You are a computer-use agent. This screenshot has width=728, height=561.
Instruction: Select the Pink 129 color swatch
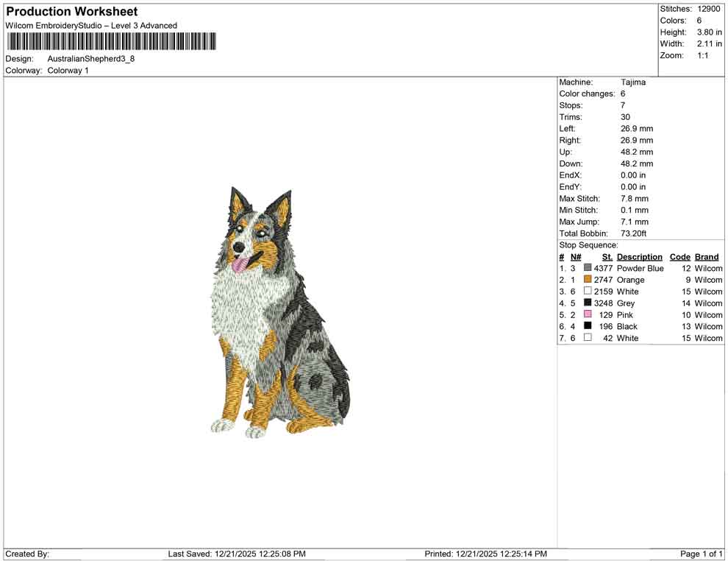coord(588,315)
